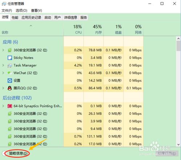Click the 0.1 Mbps network cell

click(133, 88)
